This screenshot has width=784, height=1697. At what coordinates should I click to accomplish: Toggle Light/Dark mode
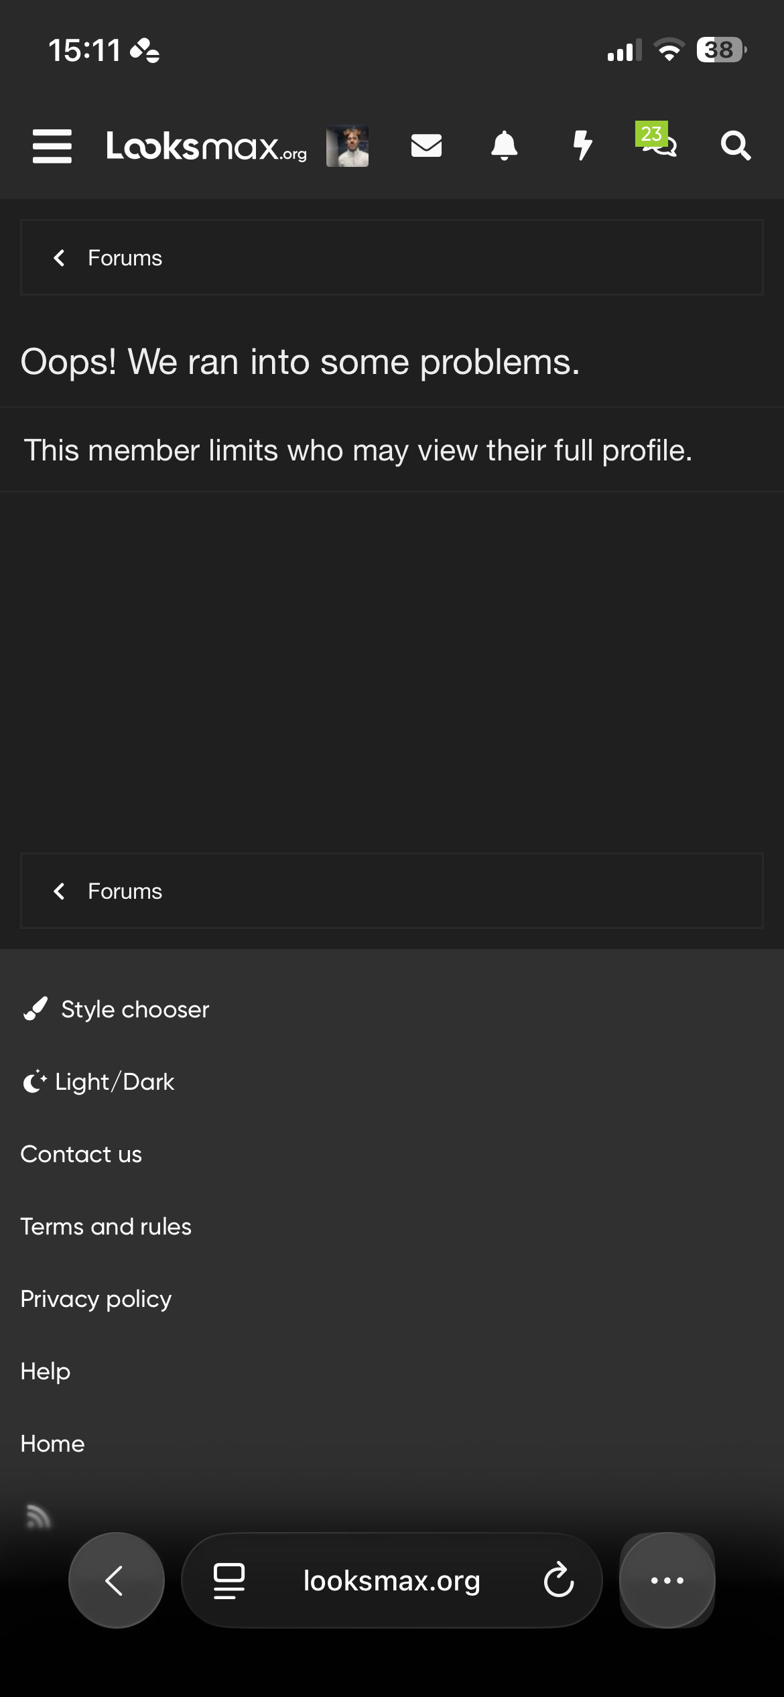click(99, 1082)
